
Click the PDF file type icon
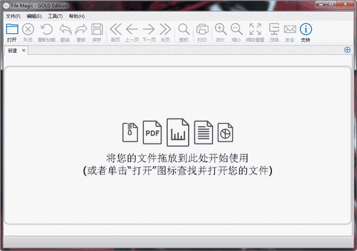[152, 132]
